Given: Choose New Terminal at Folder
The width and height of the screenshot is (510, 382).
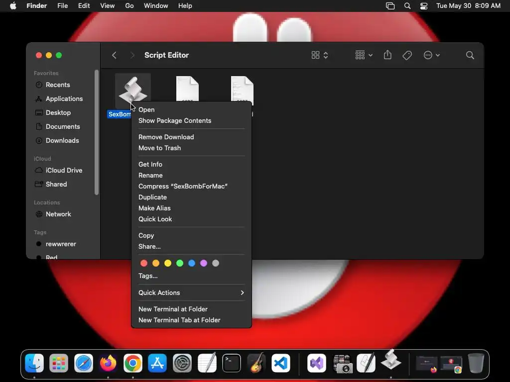Looking at the screenshot, I should pos(191,309).
